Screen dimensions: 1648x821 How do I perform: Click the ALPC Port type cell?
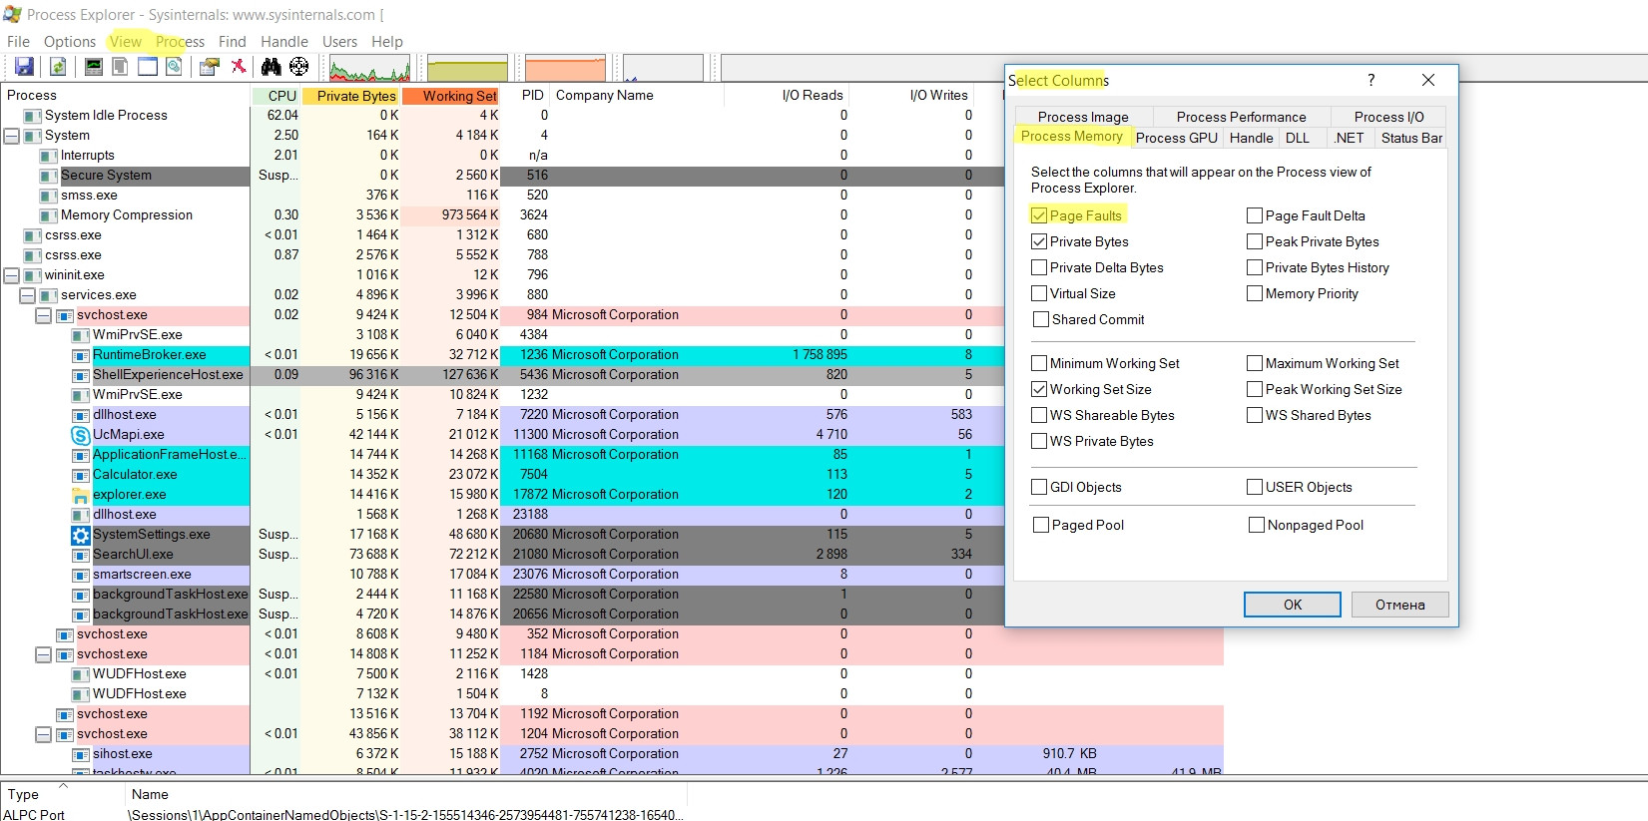coord(34,815)
